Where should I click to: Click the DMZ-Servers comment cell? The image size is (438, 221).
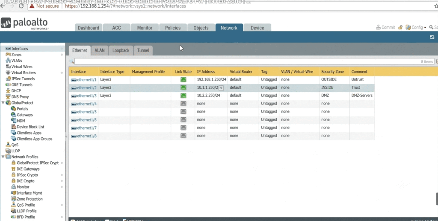(362, 96)
